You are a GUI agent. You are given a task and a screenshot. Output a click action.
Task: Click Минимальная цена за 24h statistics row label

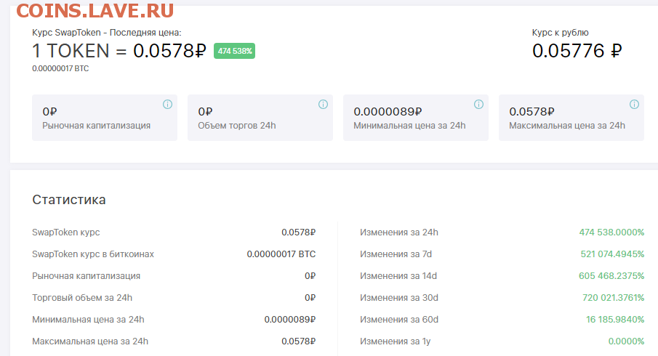[88, 320]
